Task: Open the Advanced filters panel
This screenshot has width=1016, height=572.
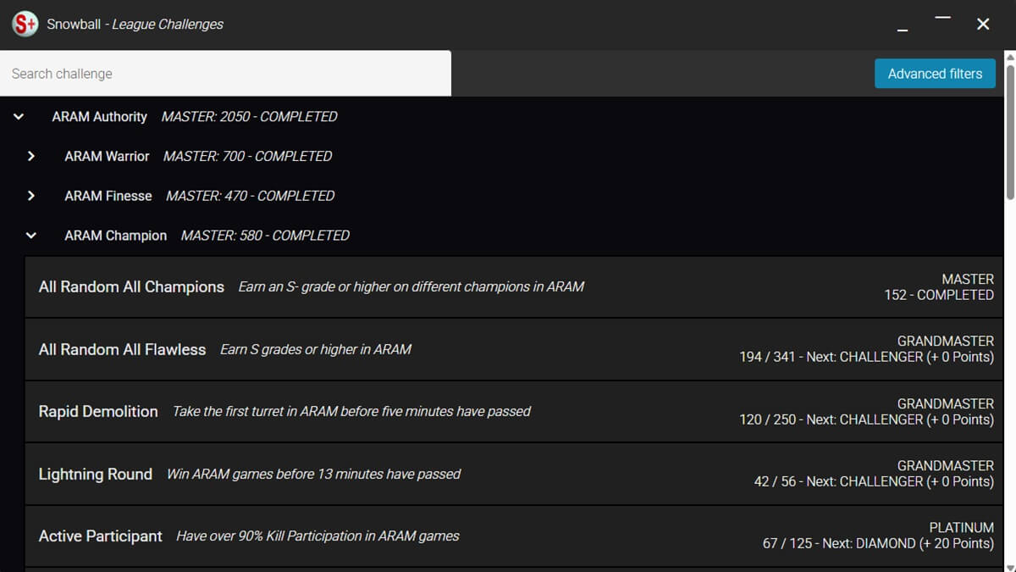Action: (935, 74)
